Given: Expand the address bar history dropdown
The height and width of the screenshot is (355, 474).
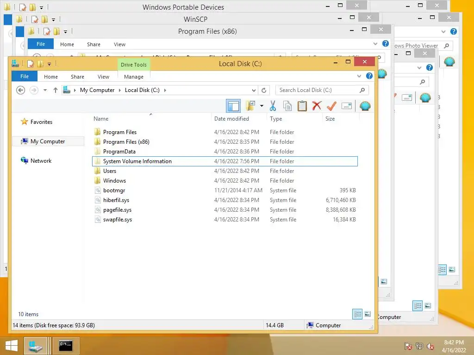Looking at the screenshot, I should coord(254,90).
